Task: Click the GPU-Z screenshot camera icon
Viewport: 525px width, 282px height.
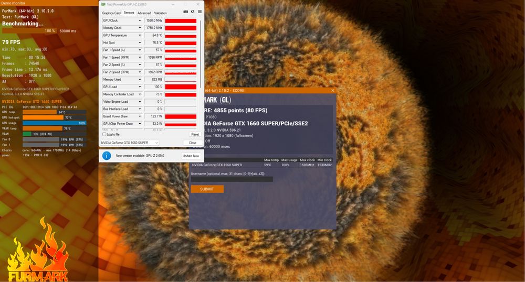Action: pyautogui.click(x=185, y=12)
